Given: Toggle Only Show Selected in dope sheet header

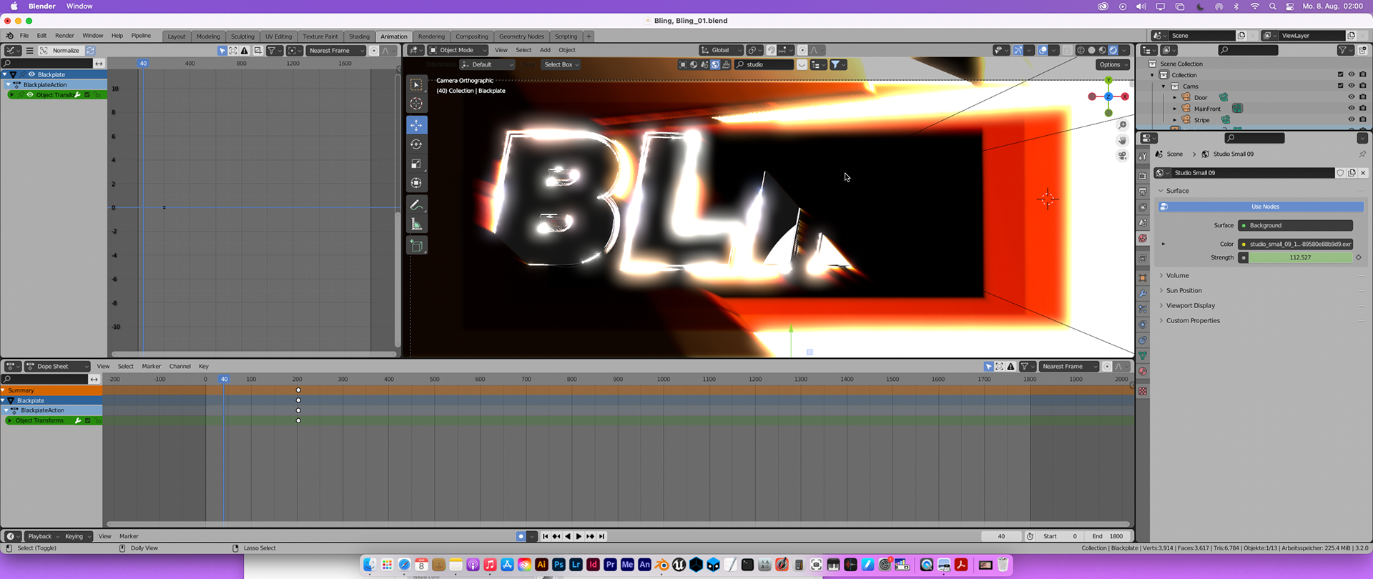Looking at the screenshot, I should pos(988,367).
